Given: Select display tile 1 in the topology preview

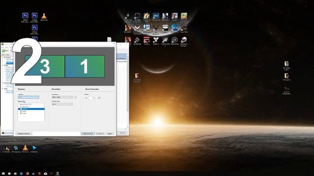Looking at the screenshot, I should [85, 66].
